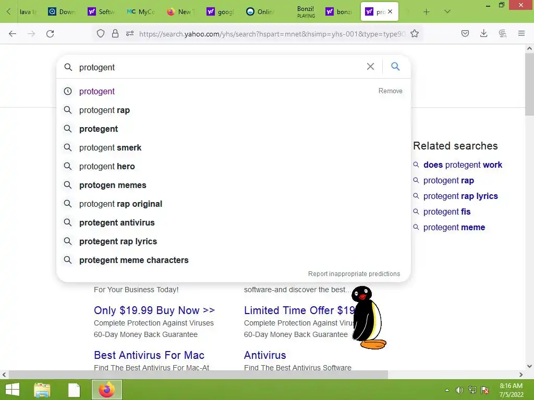The width and height of the screenshot is (534, 400).
Task: Click the horizontal scrollbar thumb
Action: pos(198,374)
